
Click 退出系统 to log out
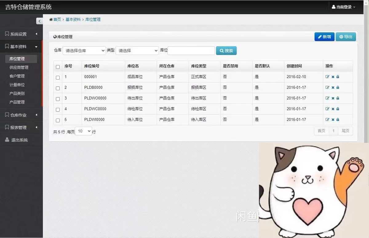click(21, 140)
